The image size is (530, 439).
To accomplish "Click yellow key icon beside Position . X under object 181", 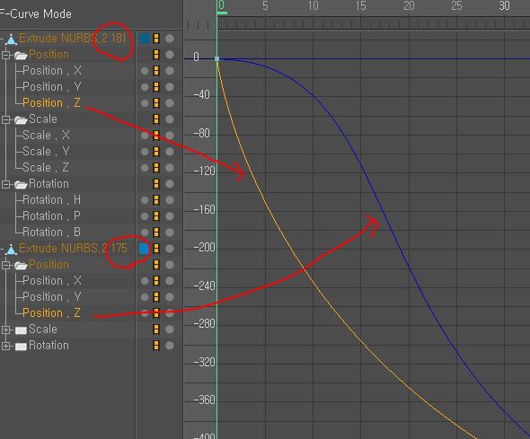I will pyautogui.click(x=155, y=71).
